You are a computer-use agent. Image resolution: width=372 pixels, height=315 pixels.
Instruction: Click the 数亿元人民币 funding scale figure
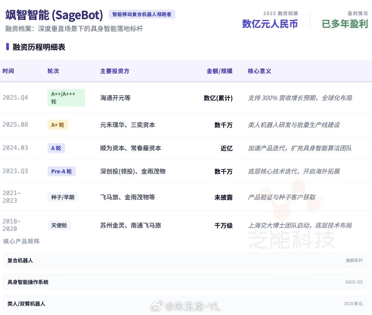pos(270,24)
